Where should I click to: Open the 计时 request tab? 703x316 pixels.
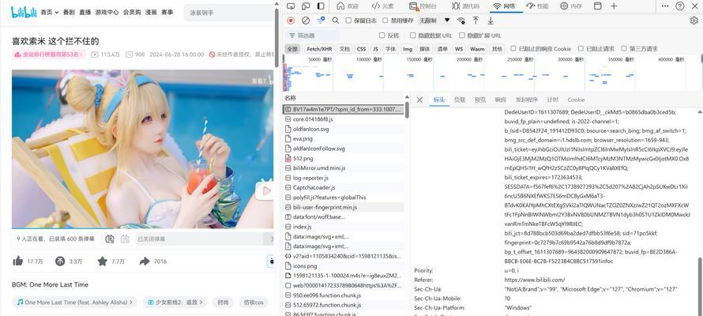point(553,100)
